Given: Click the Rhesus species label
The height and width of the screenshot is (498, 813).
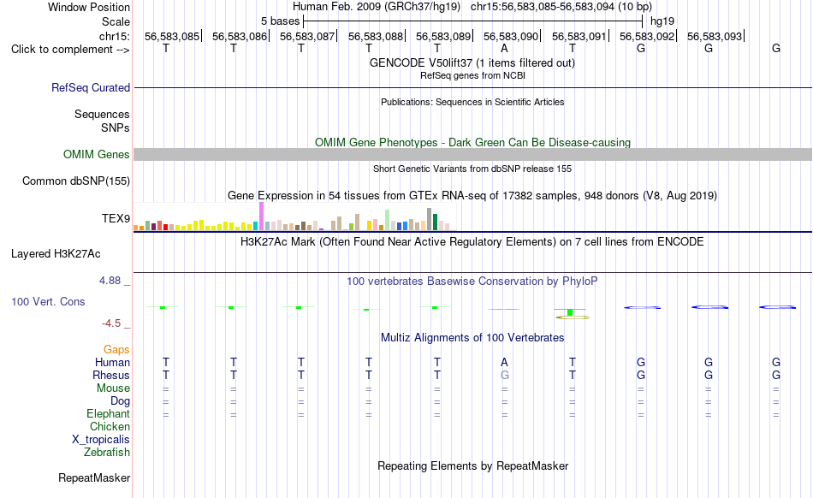Looking at the screenshot, I should 111,375.
